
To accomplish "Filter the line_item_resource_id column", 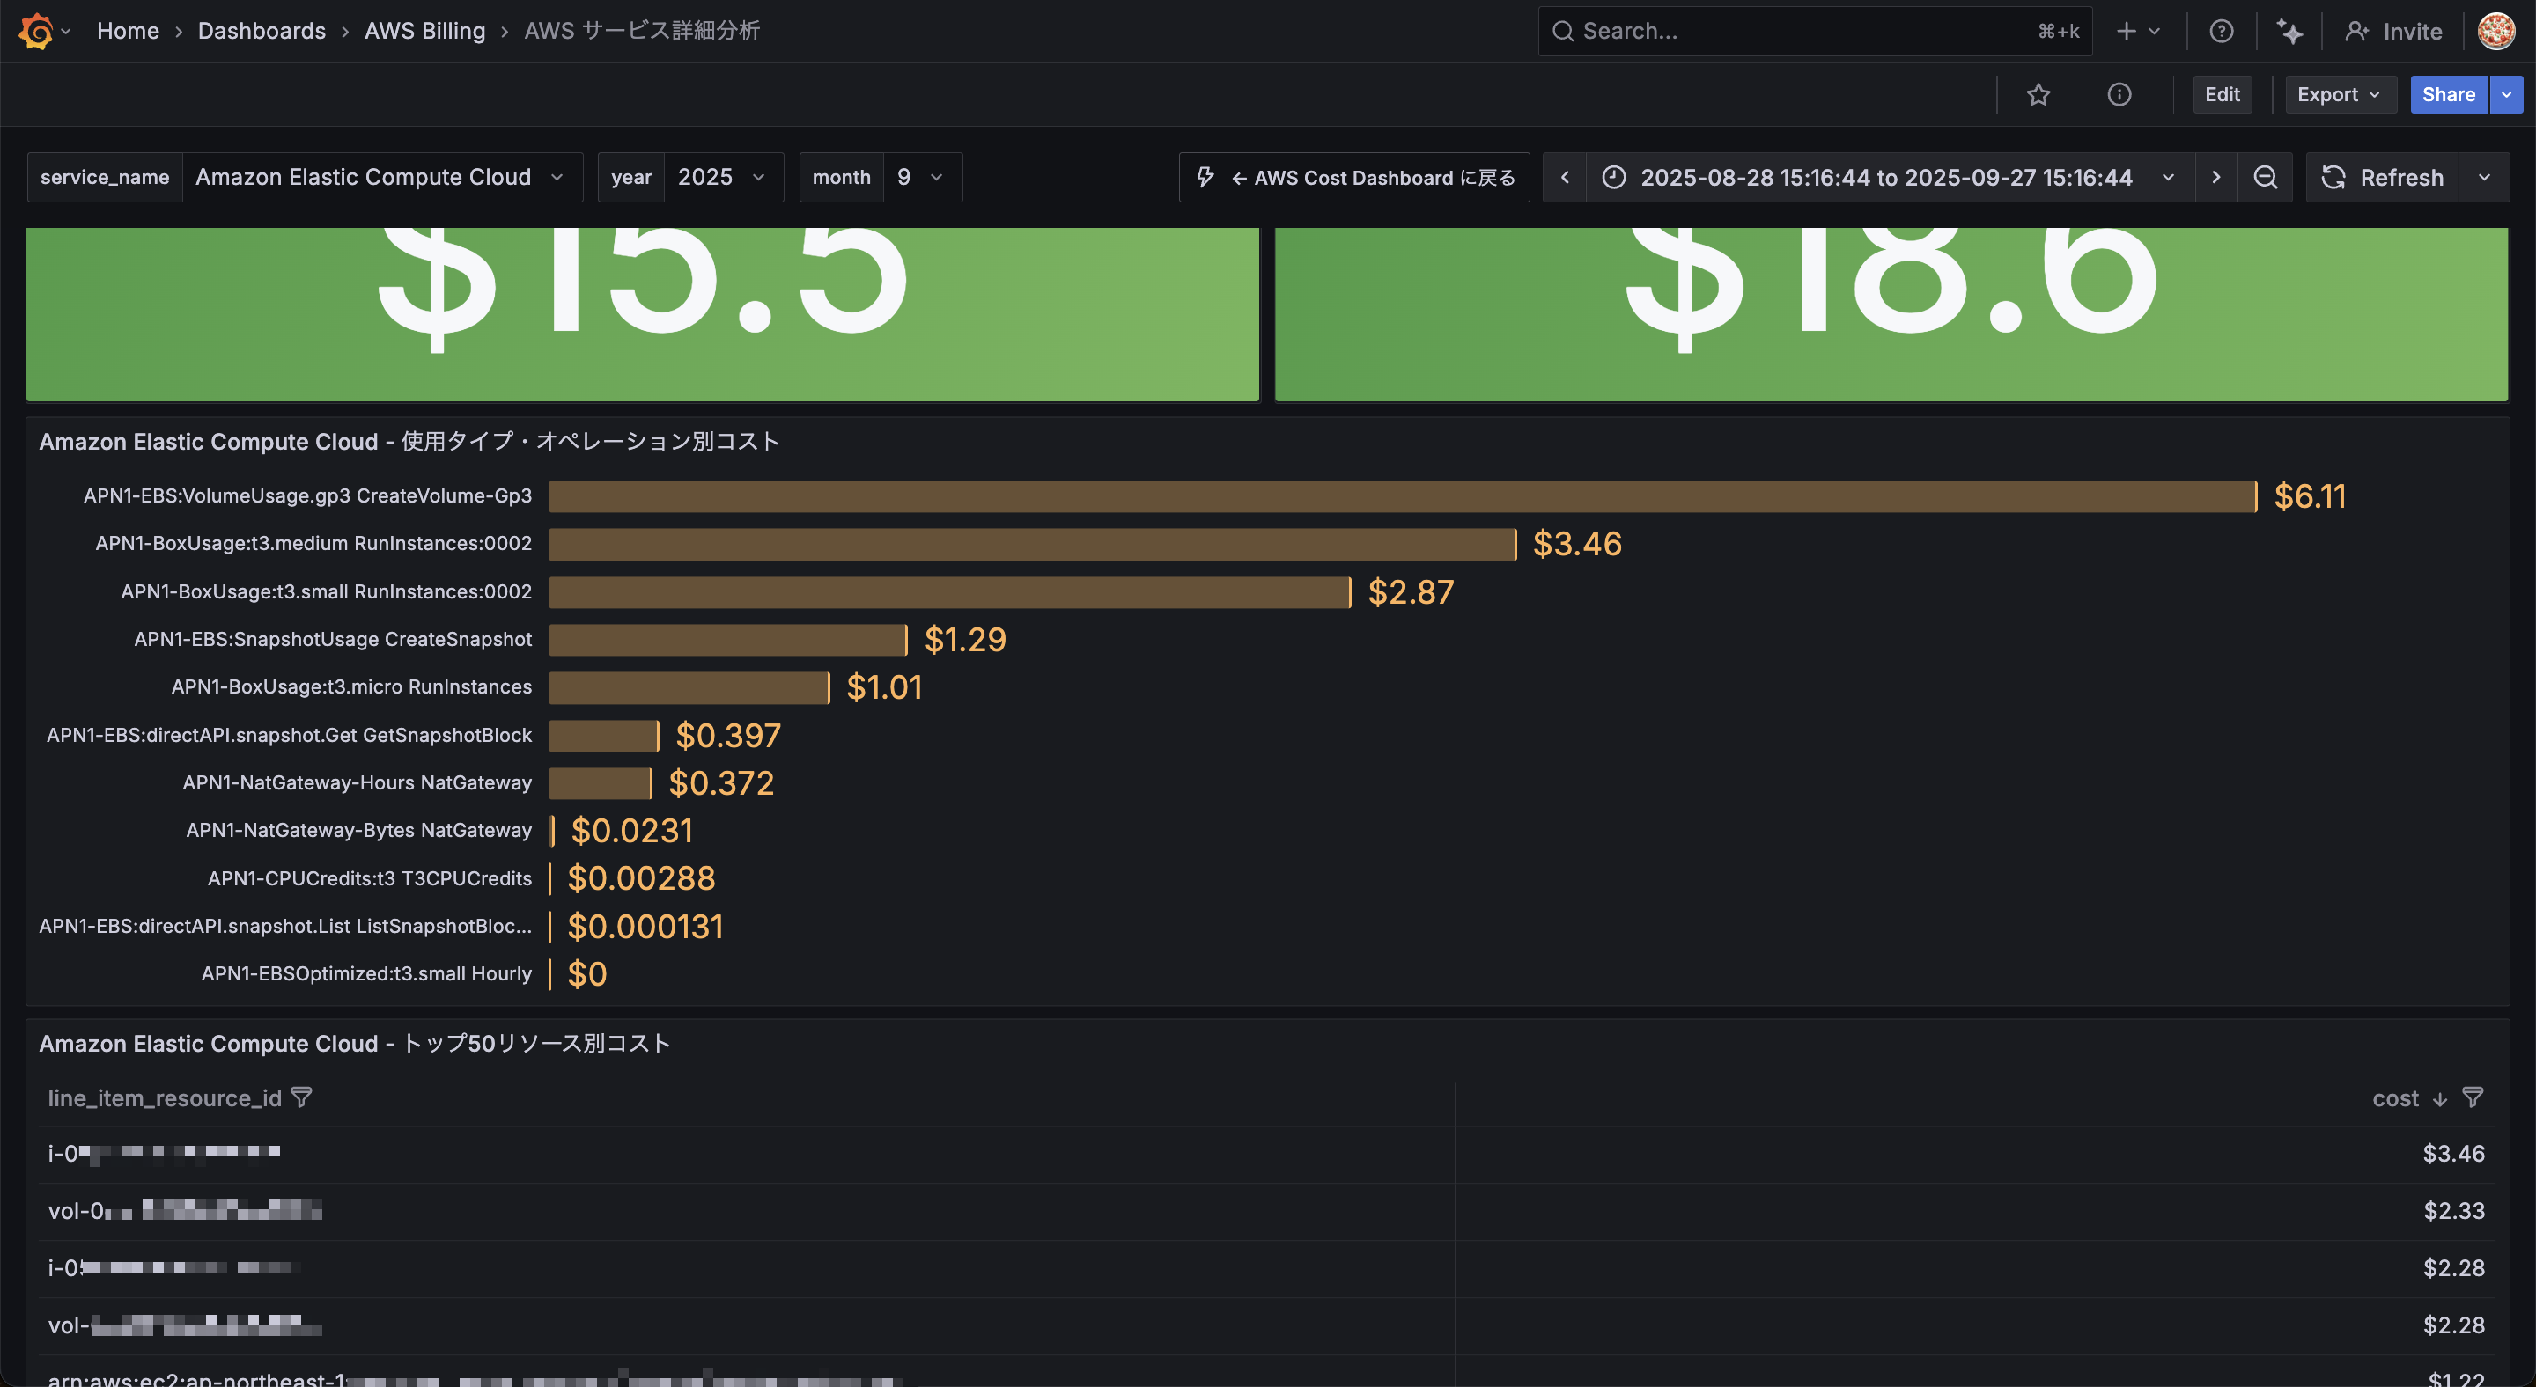I will pos(302,1097).
